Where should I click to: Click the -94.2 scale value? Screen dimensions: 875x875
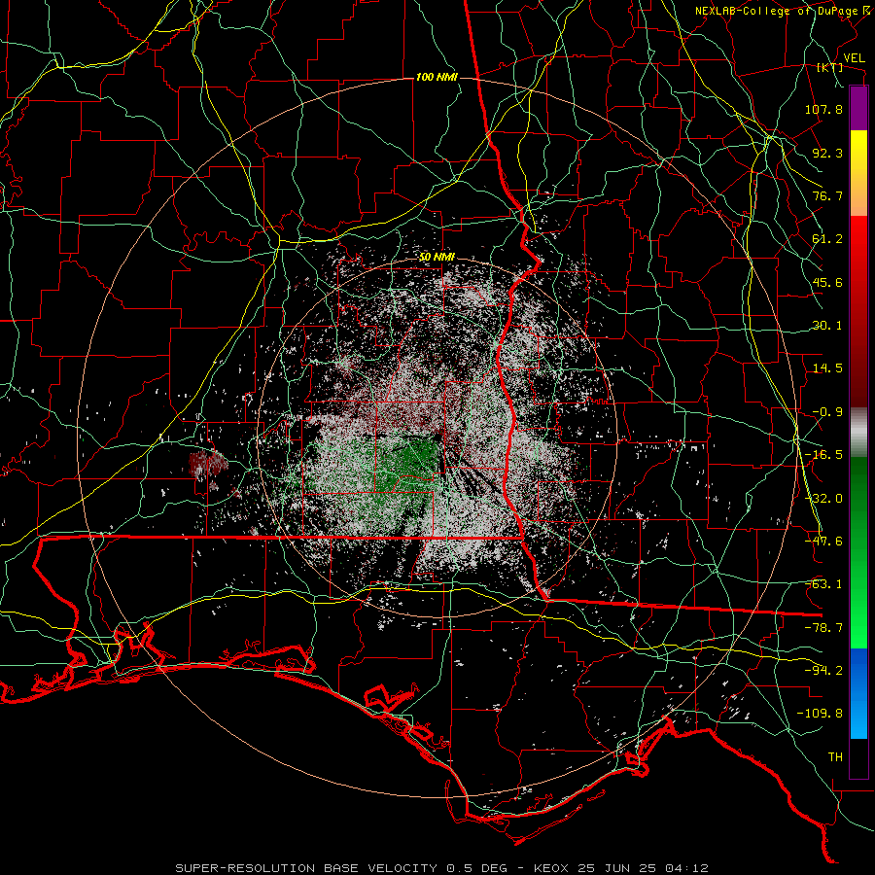point(823,671)
